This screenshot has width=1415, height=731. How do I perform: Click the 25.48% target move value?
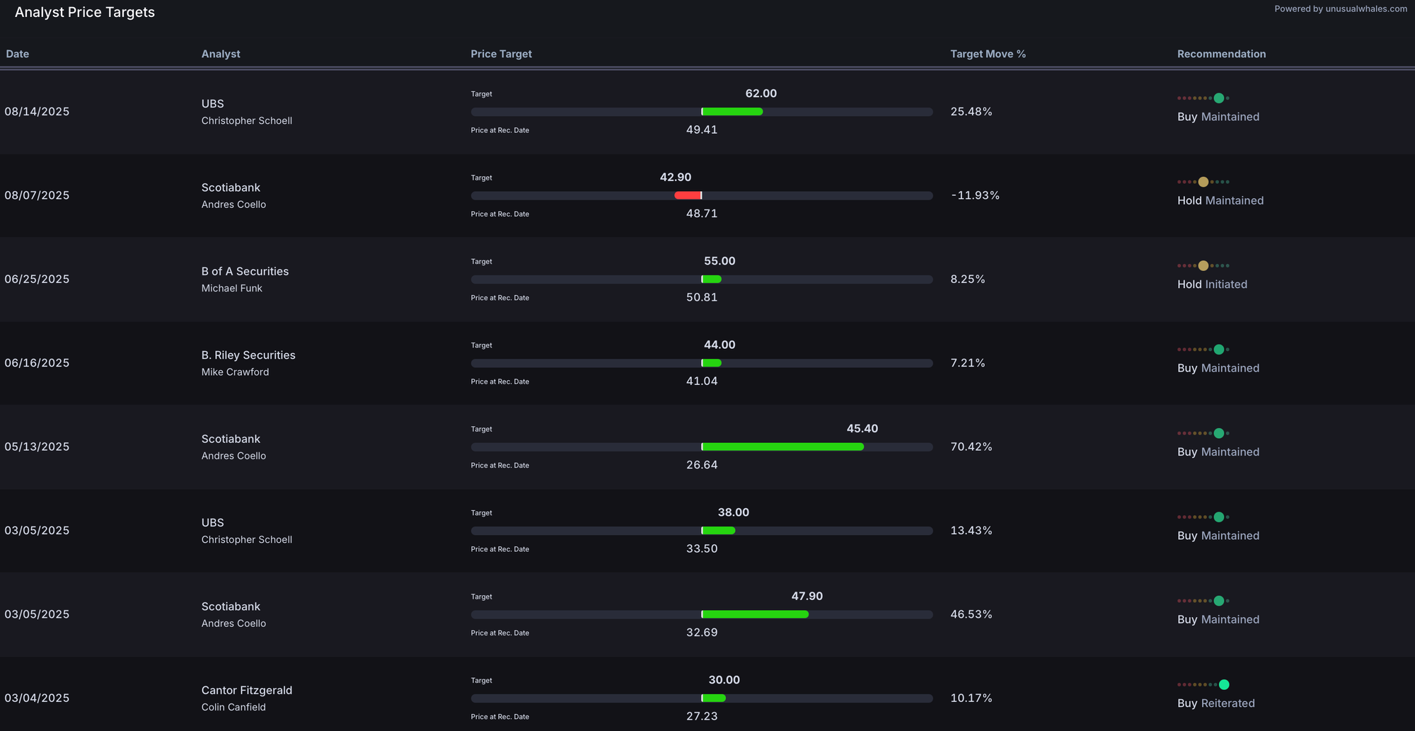click(971, 112)
